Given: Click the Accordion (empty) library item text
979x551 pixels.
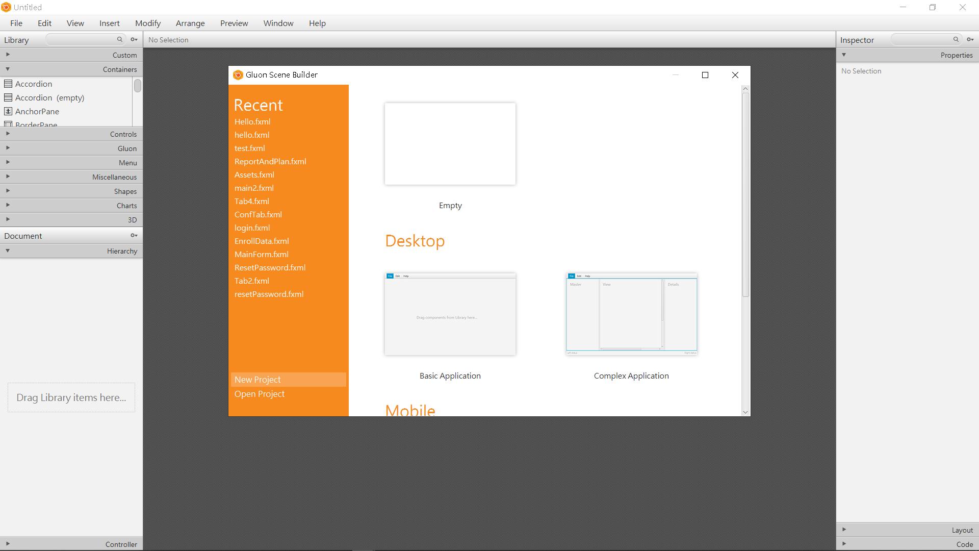Looking at the screenshot, I should (50, 97).
